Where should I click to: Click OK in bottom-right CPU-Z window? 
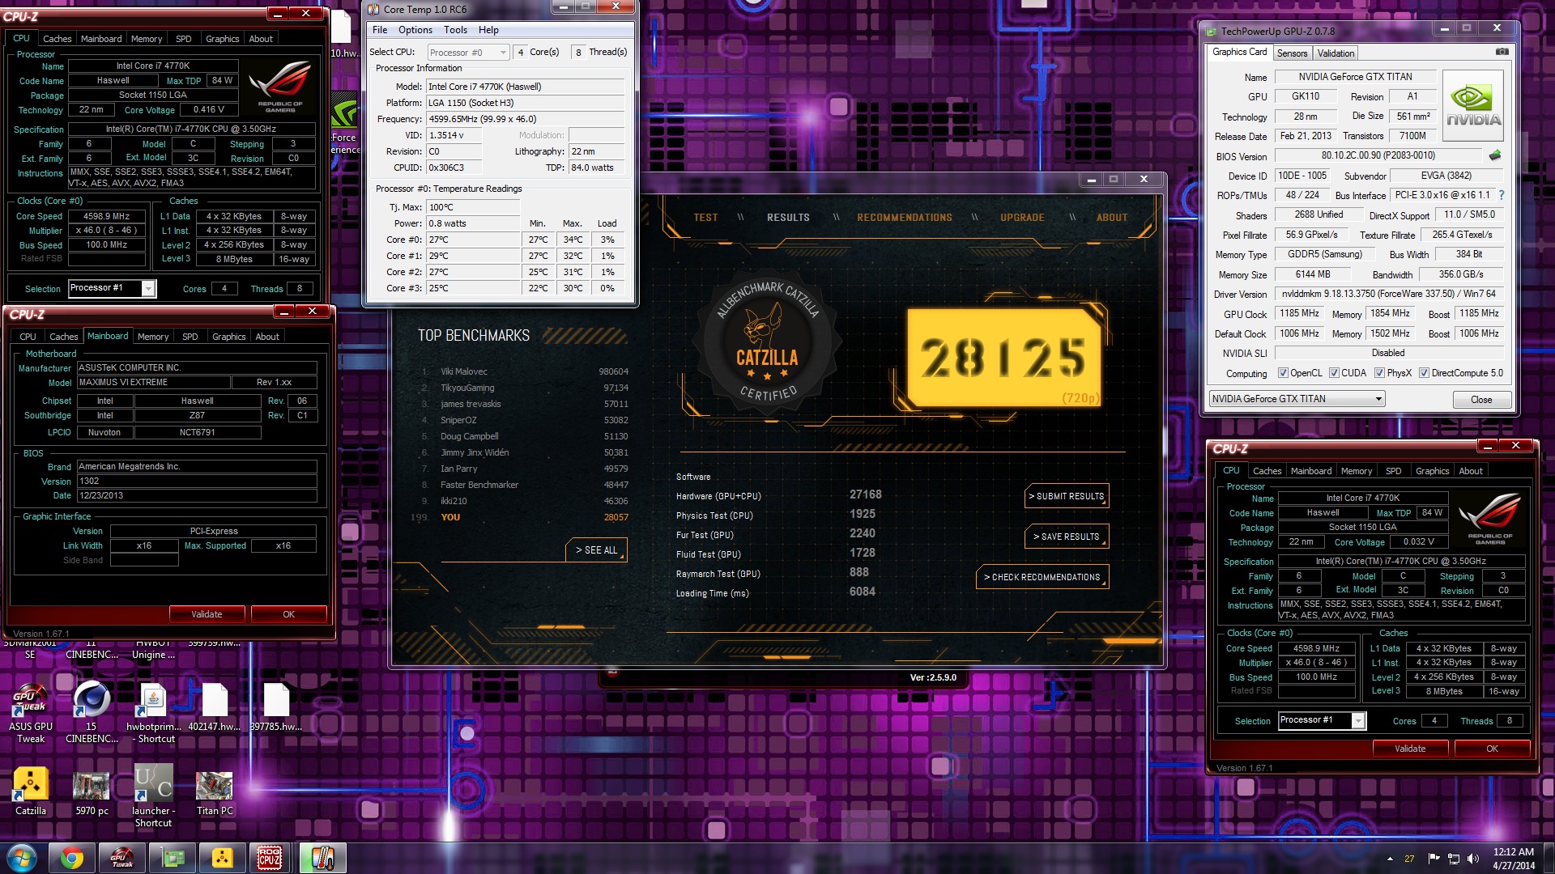click(1492, 749)
